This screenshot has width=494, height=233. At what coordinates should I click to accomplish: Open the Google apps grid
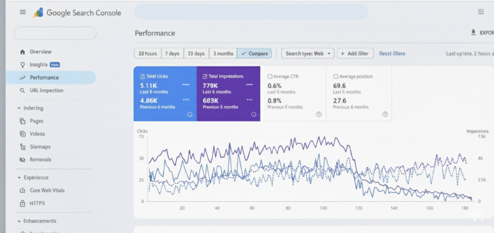pos(480,12)
